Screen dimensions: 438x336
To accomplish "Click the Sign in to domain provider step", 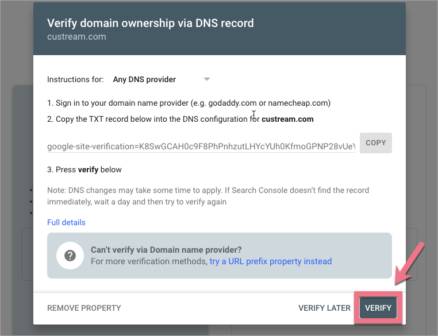I will tap(190, 103).
